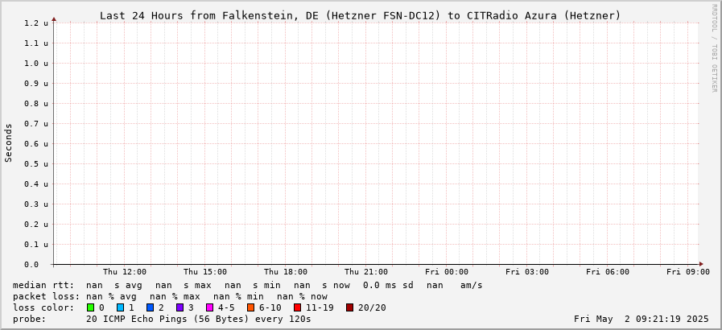Click the loss color label
Viewport: 722px width, 330px height.
[43, 307]
